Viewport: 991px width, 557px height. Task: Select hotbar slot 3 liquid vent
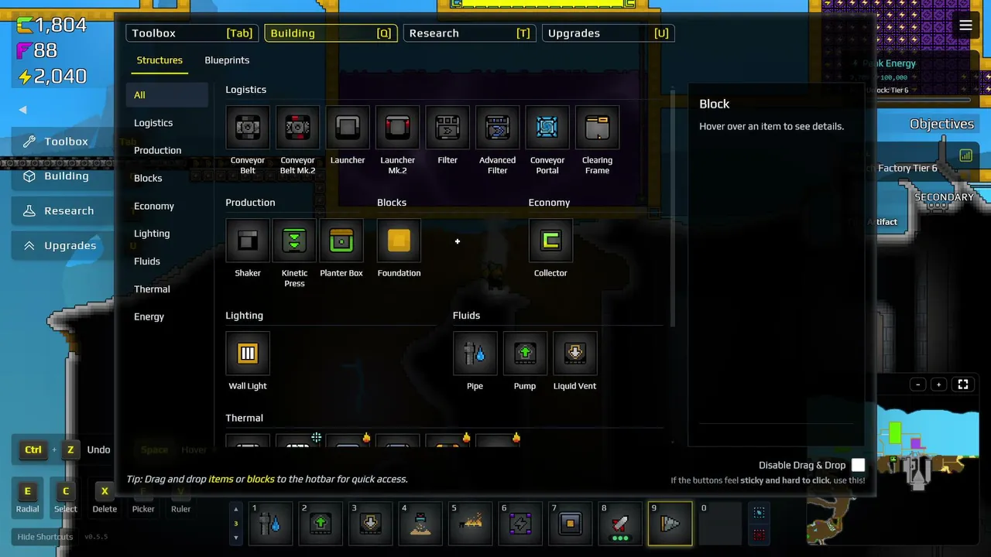tap(370, 524)
